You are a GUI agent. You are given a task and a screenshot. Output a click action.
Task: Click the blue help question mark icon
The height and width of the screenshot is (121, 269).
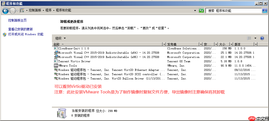click(x=262, y=38)
